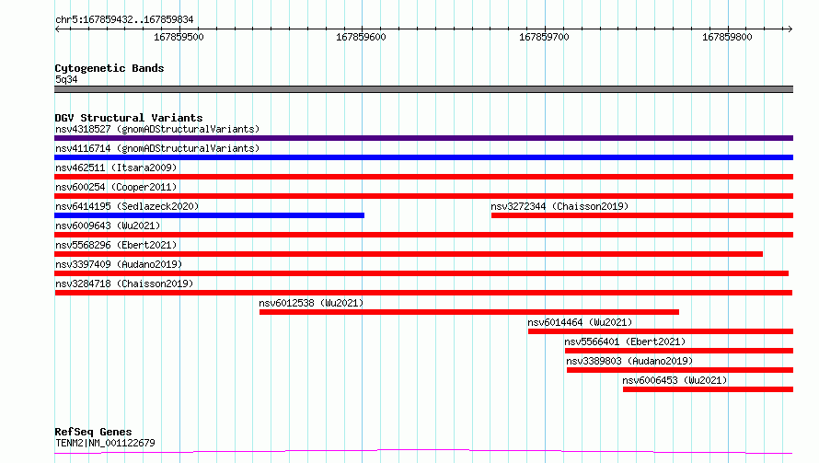819x463 pixels.
Task: Click the nsv6009643 (Wu2021) label
Action: click(x=108, y=226)
